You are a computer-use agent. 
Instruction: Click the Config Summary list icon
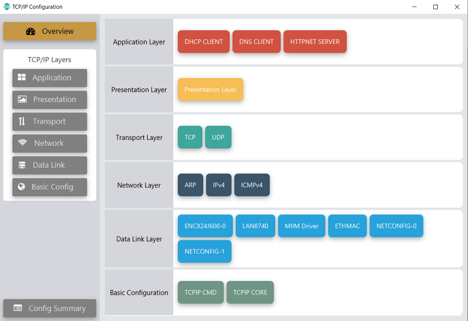click(x=18, y=308)
